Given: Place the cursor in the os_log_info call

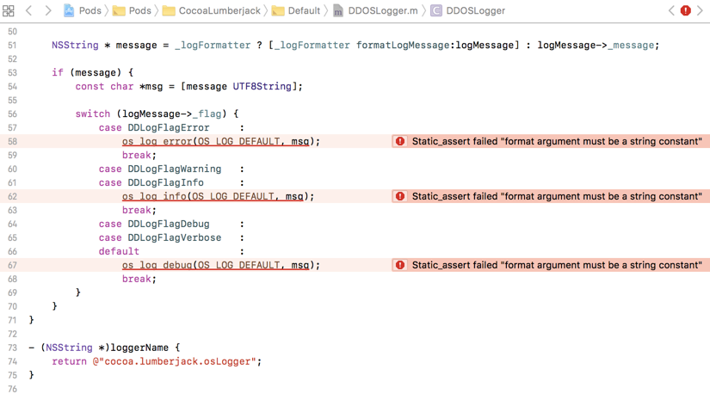Looking at the screenshot, I should tap(218, 196).
